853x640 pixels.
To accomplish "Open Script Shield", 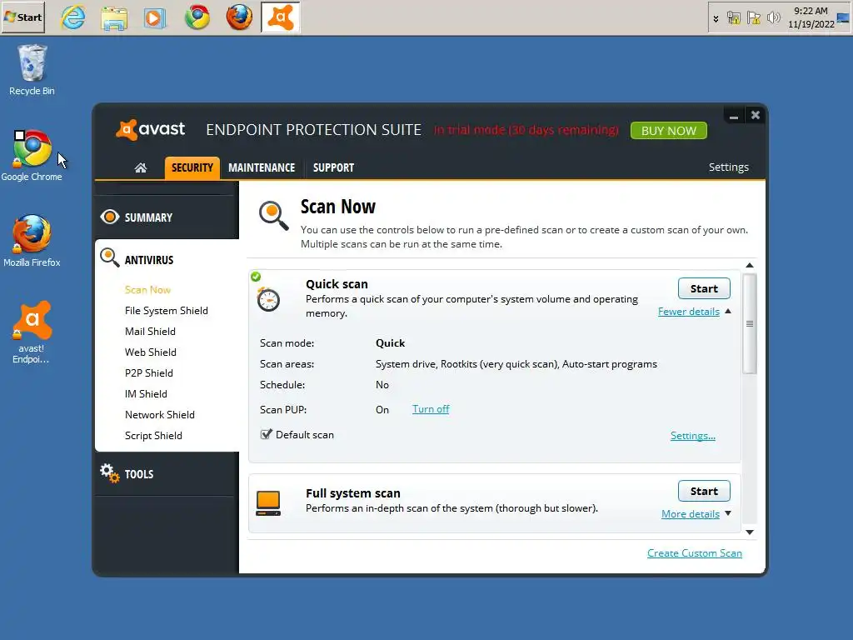I will [x=153, y=435].
